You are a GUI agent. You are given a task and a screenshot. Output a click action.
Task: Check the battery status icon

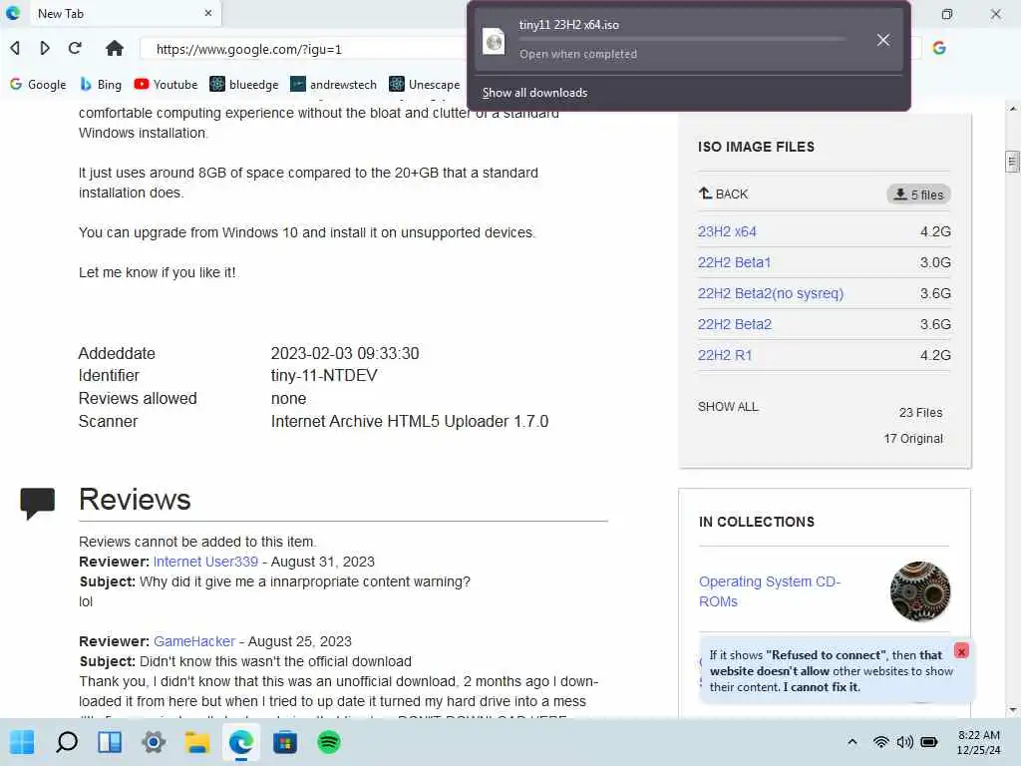pos(929,742)
